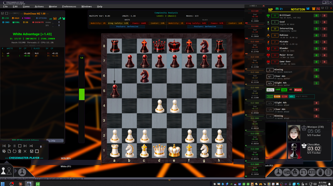Adjust the player speed slider
Image resolution: width=333 pixels, height=186 pixels.
pyautogui.click(x=41, y=146)
